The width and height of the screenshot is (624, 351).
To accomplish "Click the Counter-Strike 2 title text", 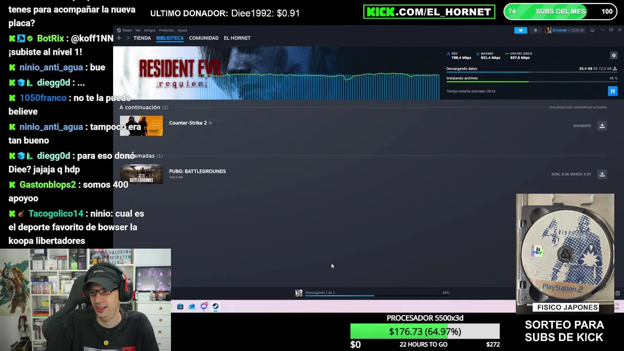I will tap(188, 123).
